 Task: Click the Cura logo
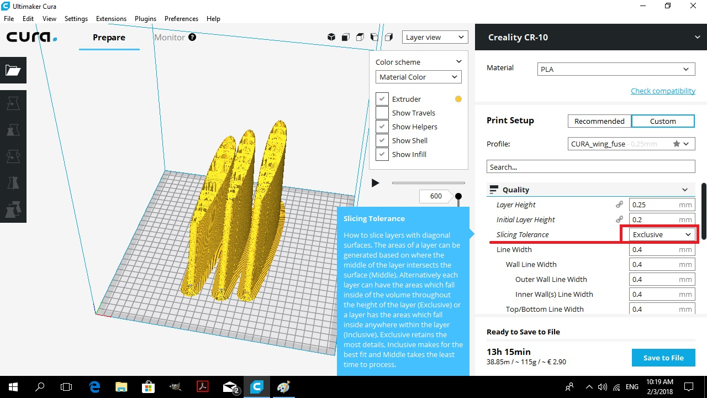(x=31, y=37)
